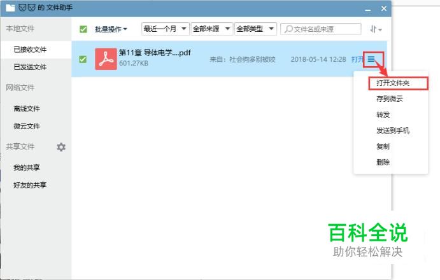
Task: Minimize the 文件助手 window
Action: 368,10
